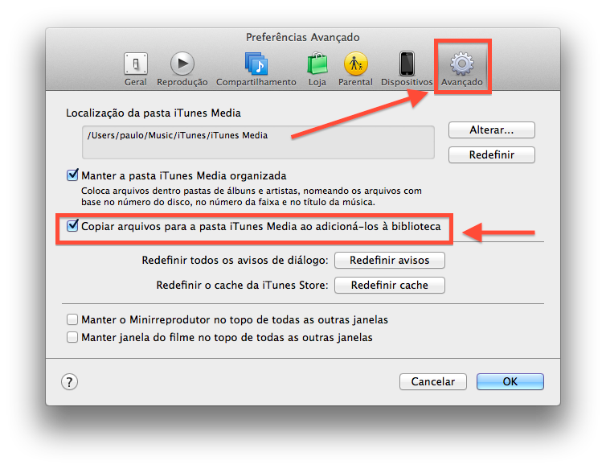Click the Redefinir avisos button

tap(389, 261)
